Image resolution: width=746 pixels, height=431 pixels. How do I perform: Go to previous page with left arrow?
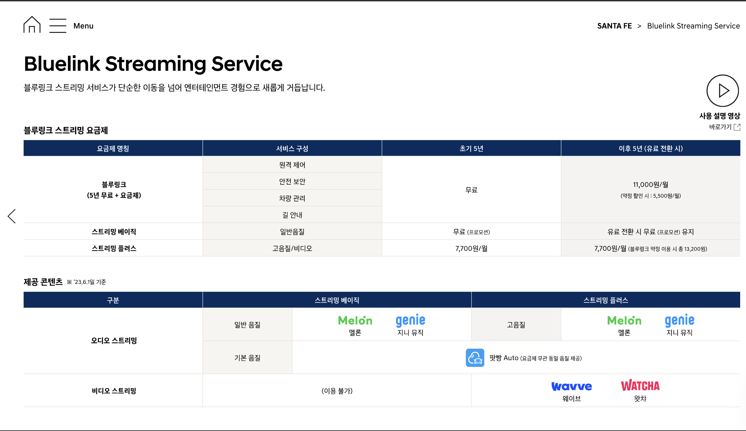coord(12,216)
